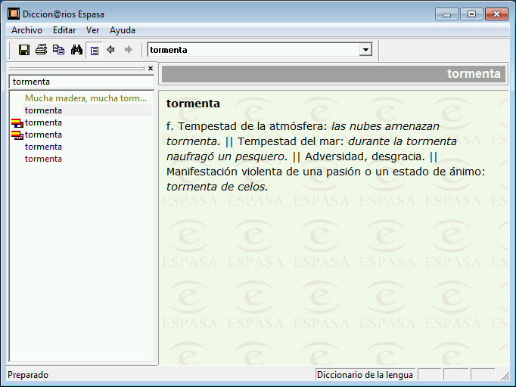
Task: Toggle the results list panel icon
Action: [x=95, y=51]
